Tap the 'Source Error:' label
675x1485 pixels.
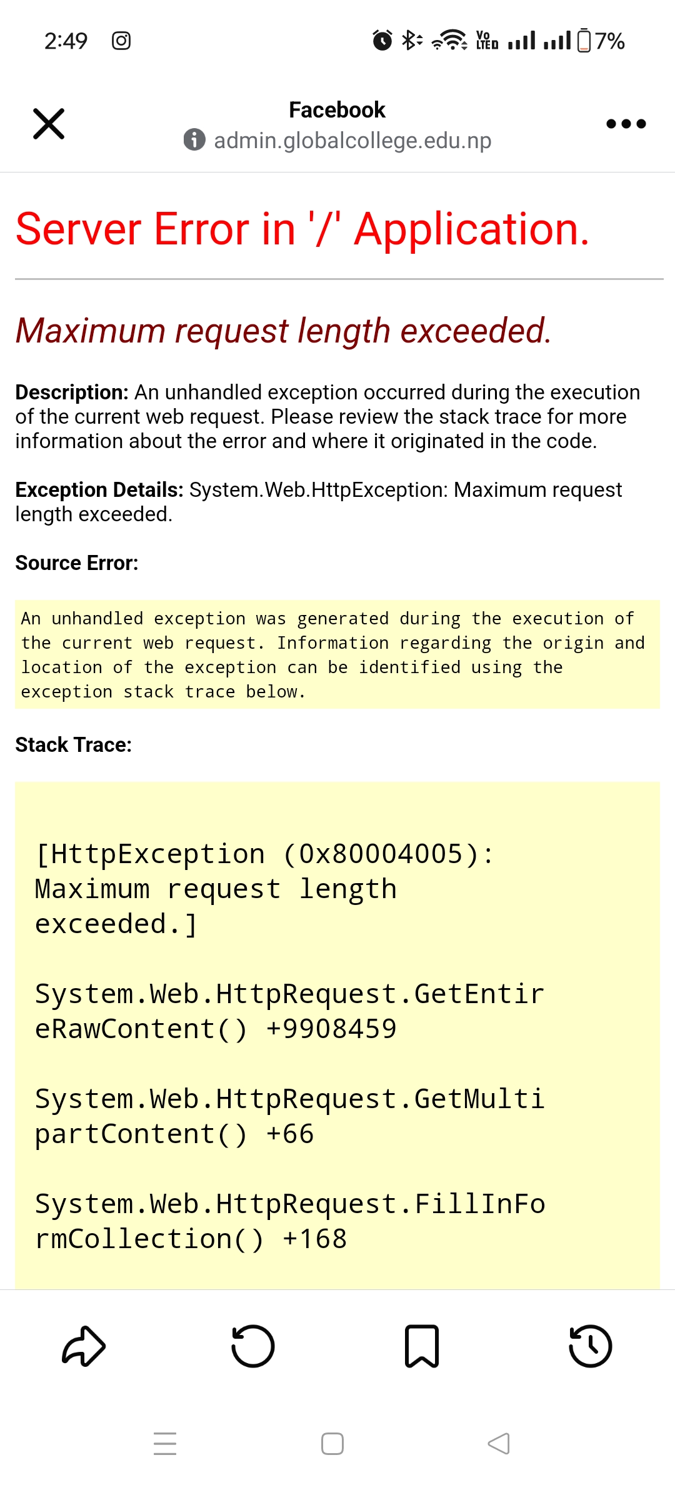[x=77, y=563]
